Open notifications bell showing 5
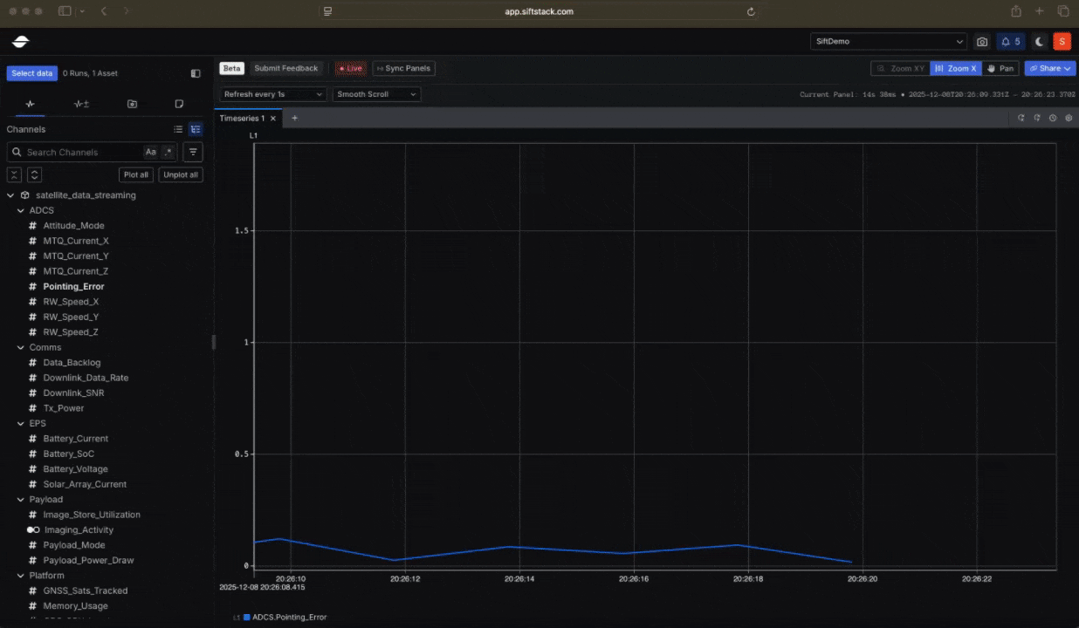 [x=1010, y=42]
